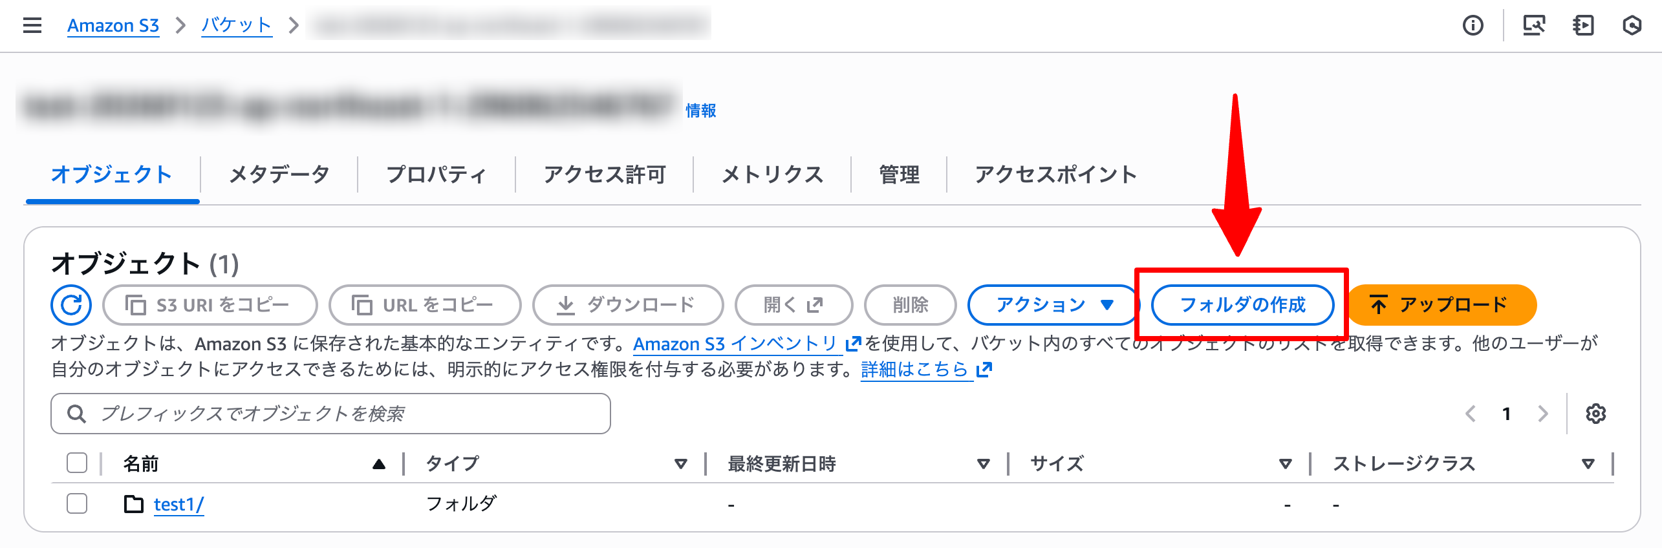Refresh the objects list
This screenshot has height=548, width=1662.
[71, 305]
